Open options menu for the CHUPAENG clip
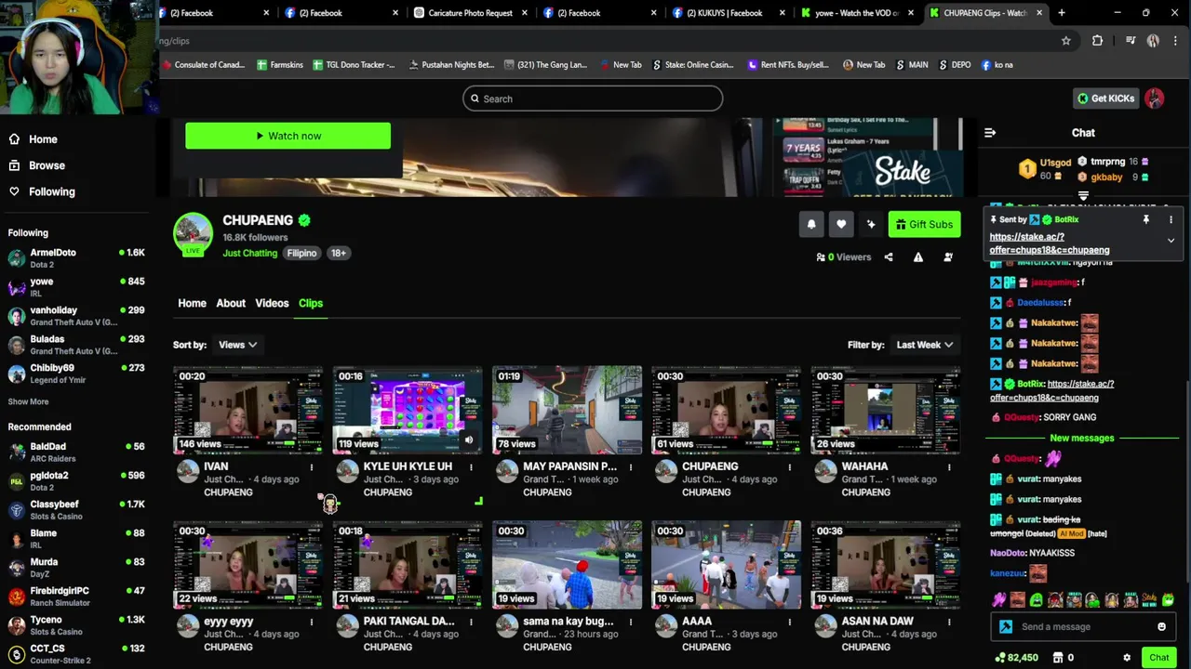 [x=790, y=467]
